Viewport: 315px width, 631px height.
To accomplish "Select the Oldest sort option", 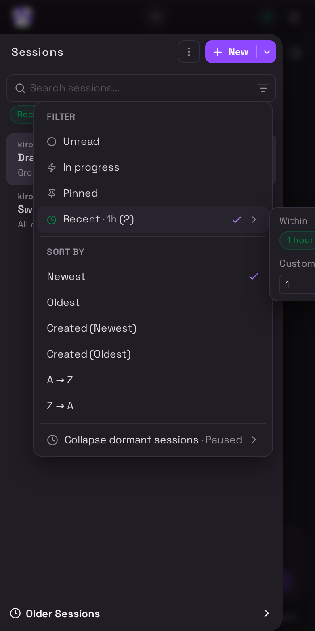I will [x=153, y=303].
